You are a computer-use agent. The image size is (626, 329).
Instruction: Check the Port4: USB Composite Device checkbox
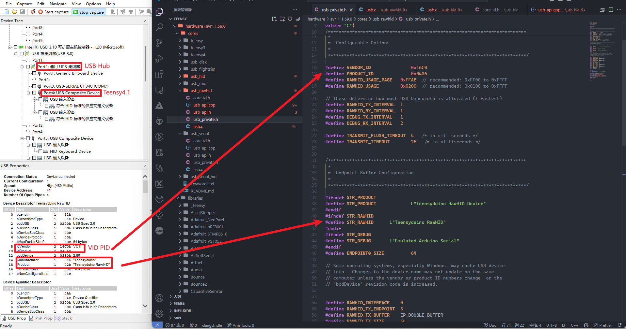34,93
